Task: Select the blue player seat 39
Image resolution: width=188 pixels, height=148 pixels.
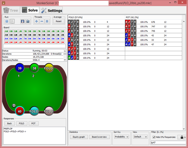Action: [x=20, y=68]
